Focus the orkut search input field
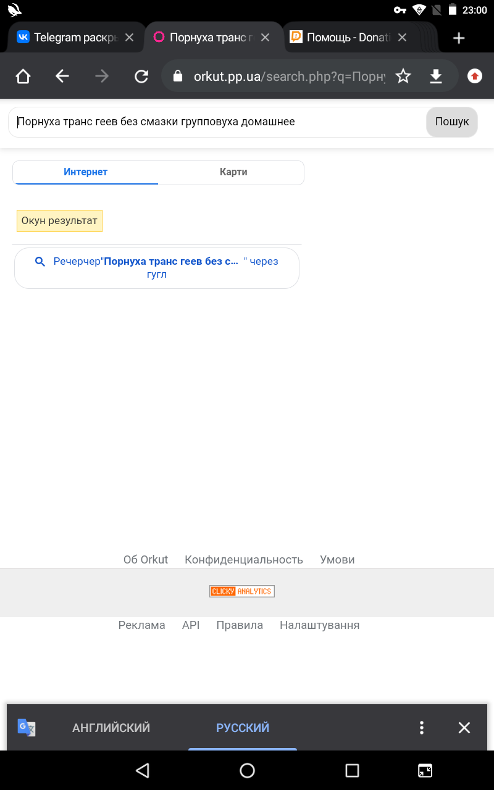 tap(216, 122)
